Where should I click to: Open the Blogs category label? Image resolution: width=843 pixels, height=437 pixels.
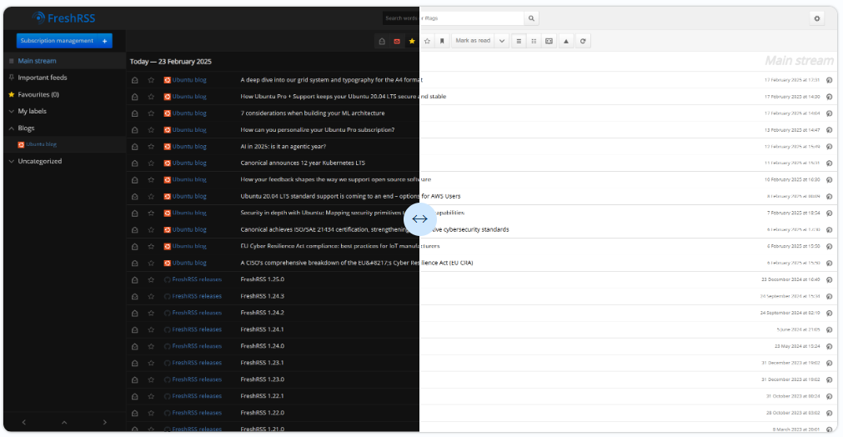pos(26,128)
